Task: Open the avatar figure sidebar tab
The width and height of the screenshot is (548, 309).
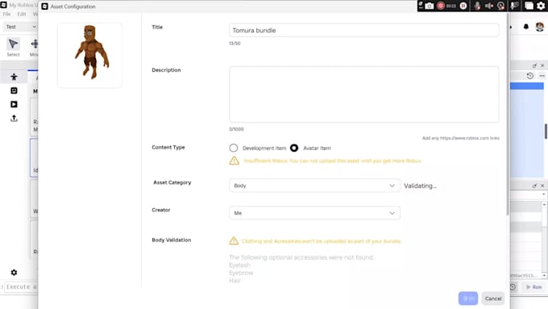Action: 14,77
